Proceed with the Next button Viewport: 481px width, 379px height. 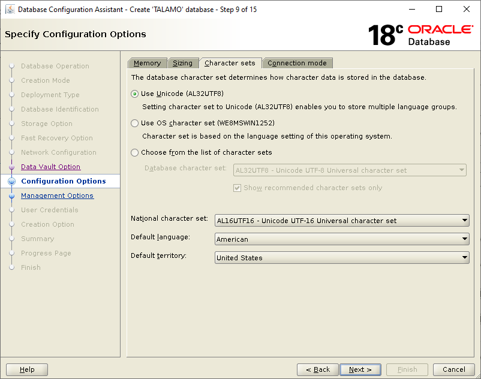click(360, 369)
